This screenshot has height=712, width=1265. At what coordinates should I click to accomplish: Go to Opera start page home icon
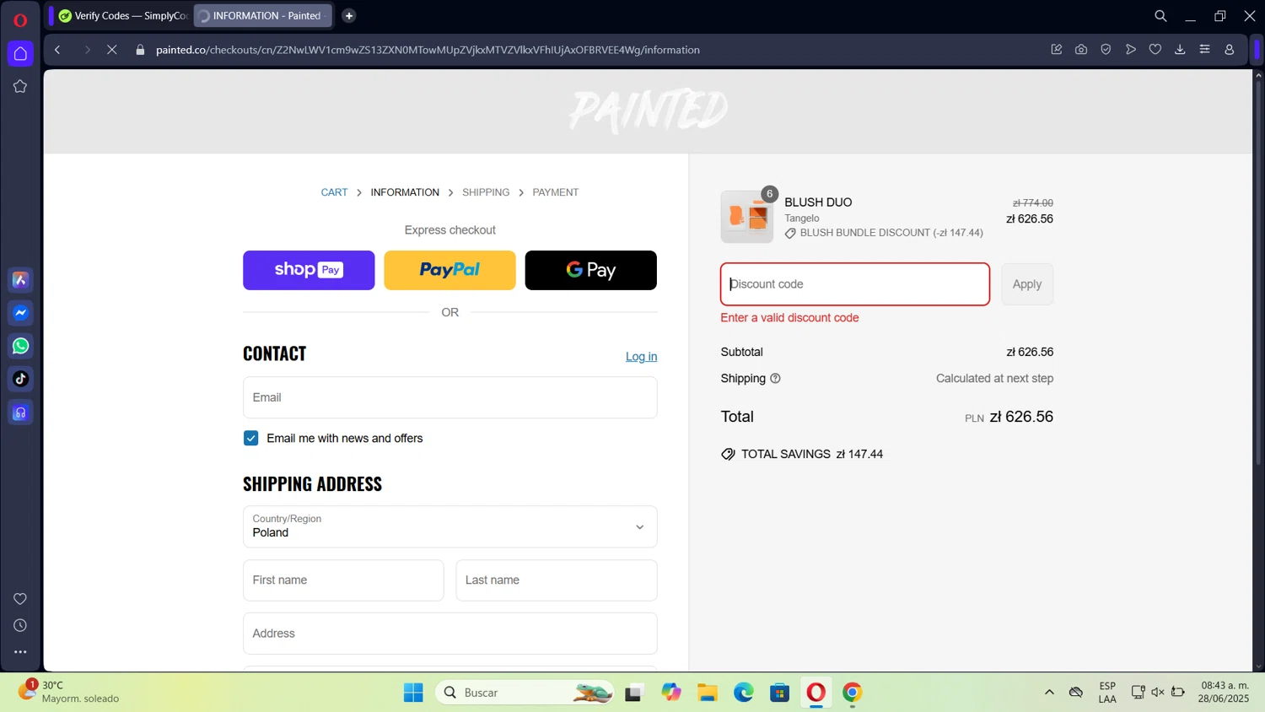(20, 53)
